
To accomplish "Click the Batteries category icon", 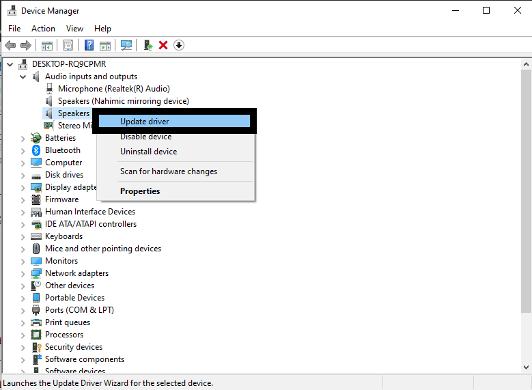I will [x=36, y=138].
